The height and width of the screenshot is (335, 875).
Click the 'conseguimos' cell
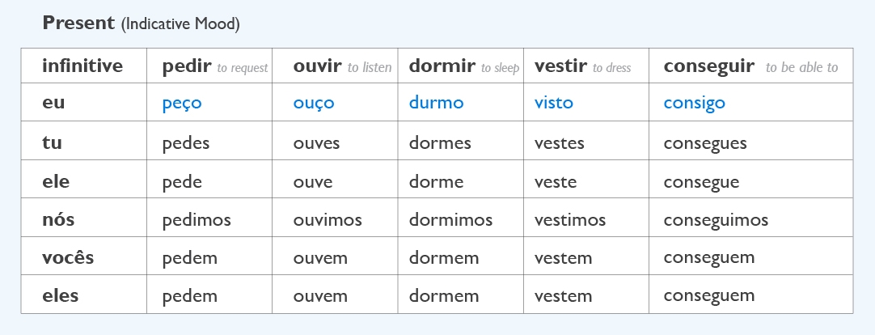pos(716,219)
